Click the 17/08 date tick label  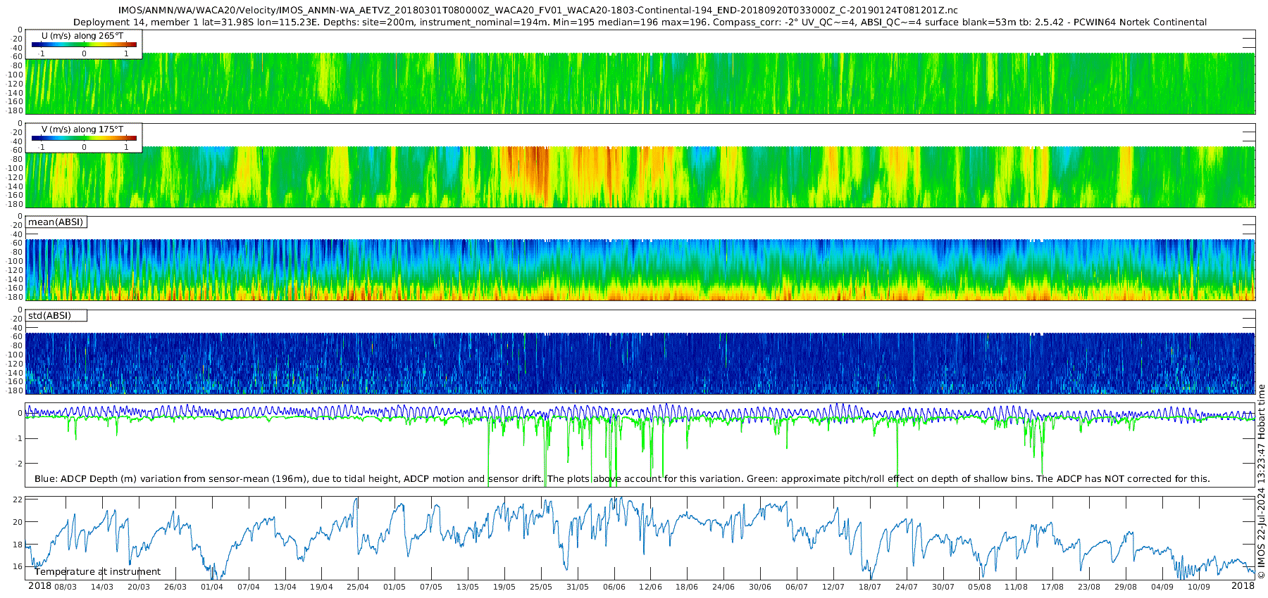pyautogui.click(x=1052, y=587)
